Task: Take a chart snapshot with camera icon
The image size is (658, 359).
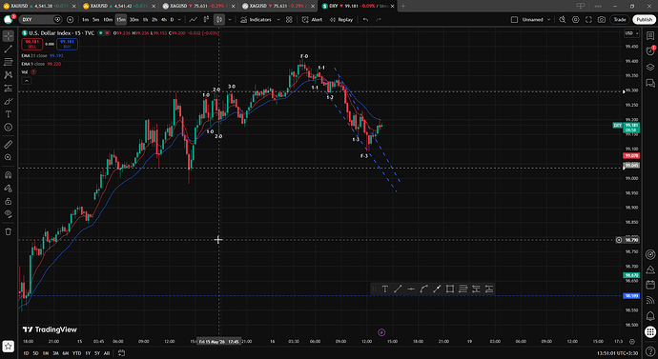Action: 602,20
